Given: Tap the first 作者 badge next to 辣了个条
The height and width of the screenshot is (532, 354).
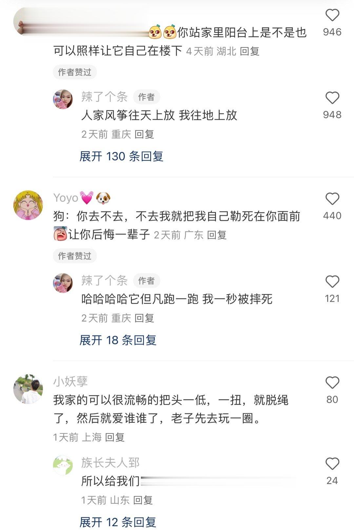Looking at the screenshot, I should pyautogui.click(x=146, y=97).
